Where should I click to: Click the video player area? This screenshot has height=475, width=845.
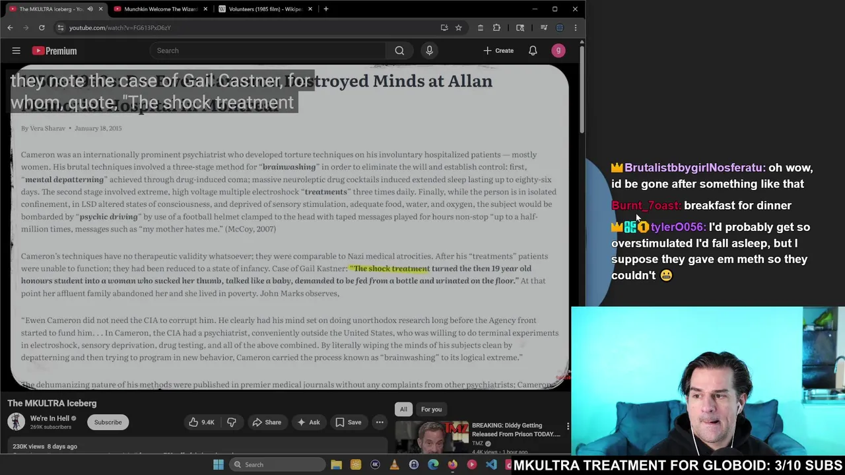288,227
